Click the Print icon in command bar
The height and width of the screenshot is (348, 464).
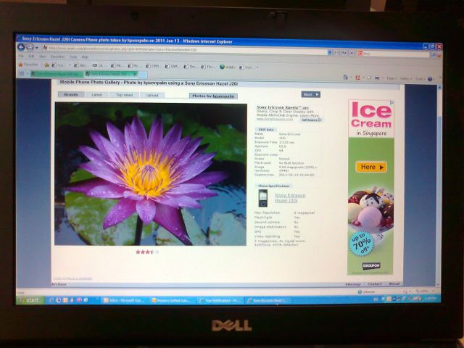[377, 78]
